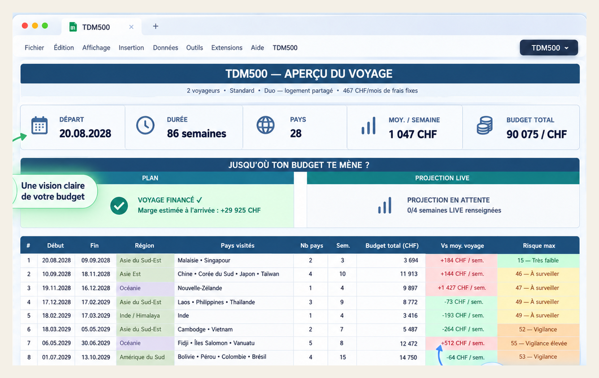Click the Budget total (CHF) column header

click(392, 245)
